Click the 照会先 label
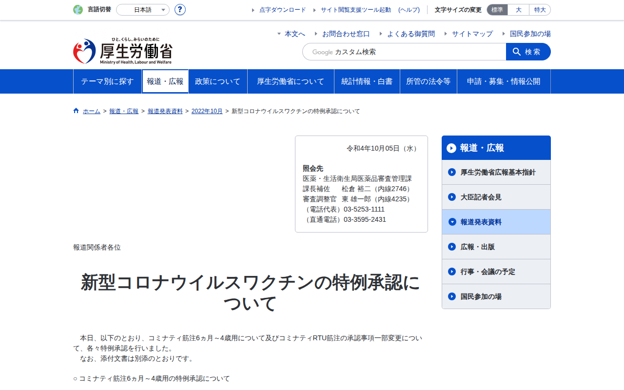 [x=313, y=168]
